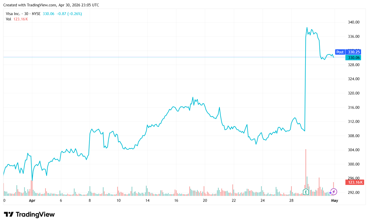Select the 312.00 price axis label
369x224 pixels.
pos(354,122)
